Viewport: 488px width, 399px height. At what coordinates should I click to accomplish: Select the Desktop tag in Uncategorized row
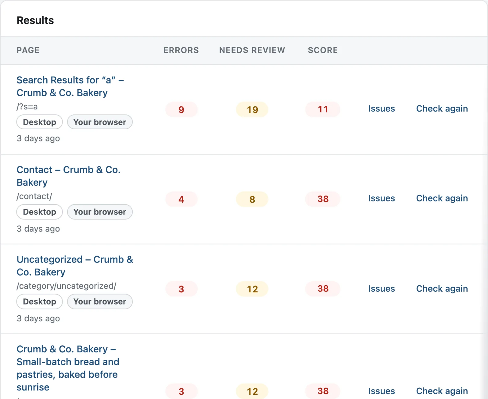[x=39, y=301]
